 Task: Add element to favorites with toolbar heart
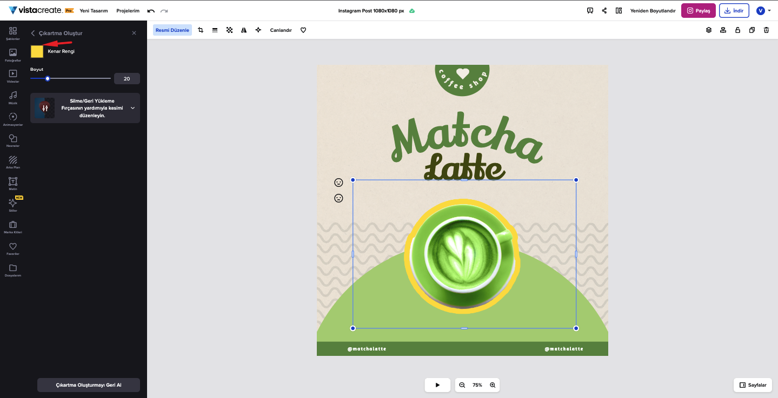click(x=303, y=30)
